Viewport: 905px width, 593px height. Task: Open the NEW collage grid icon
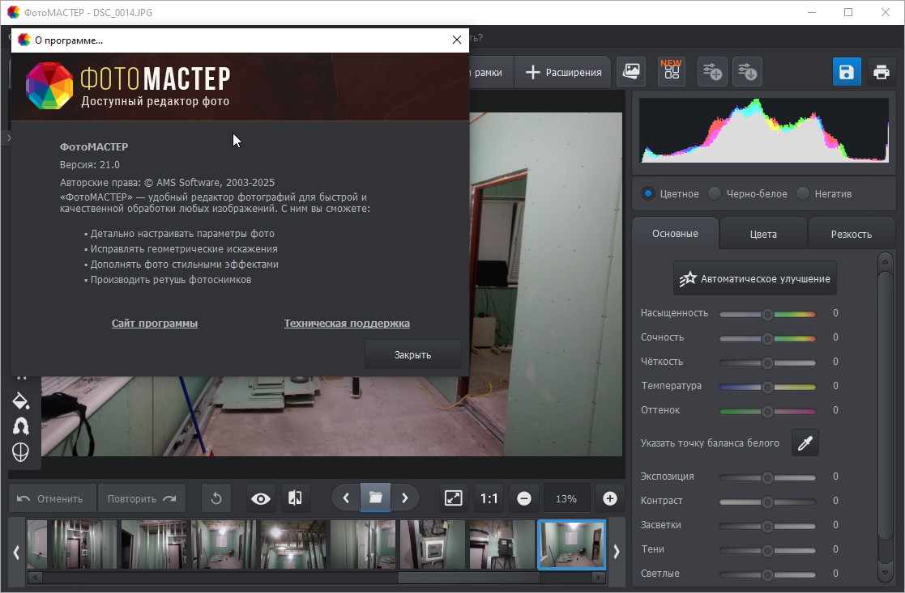click(x=671, y=71)
